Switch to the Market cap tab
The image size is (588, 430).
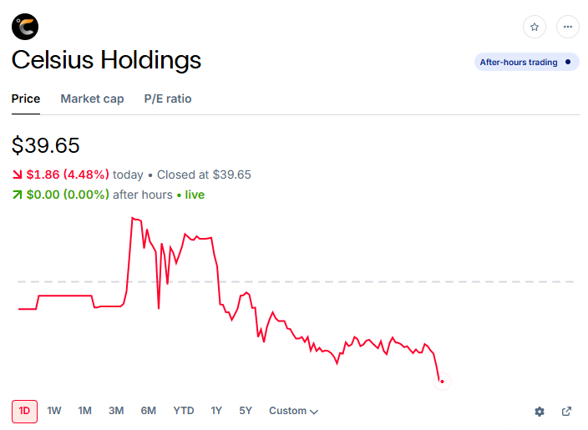[92, 99]
